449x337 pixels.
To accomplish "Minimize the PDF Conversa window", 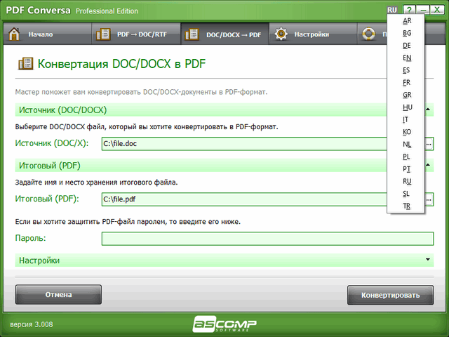I will (422, 10).
